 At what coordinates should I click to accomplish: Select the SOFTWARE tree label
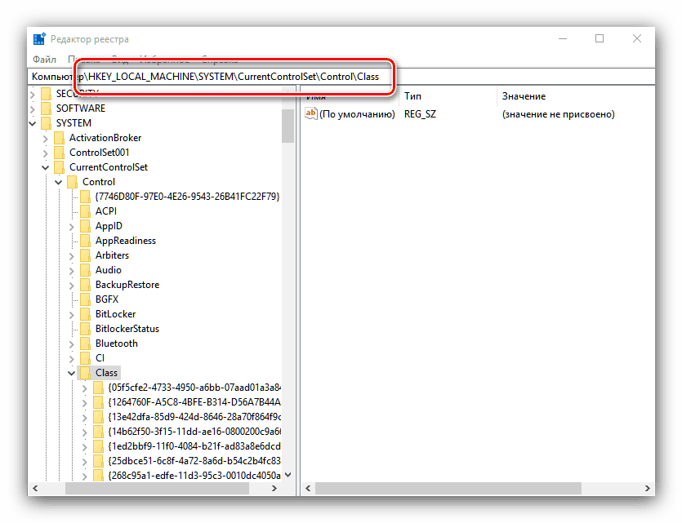[81, 109]
